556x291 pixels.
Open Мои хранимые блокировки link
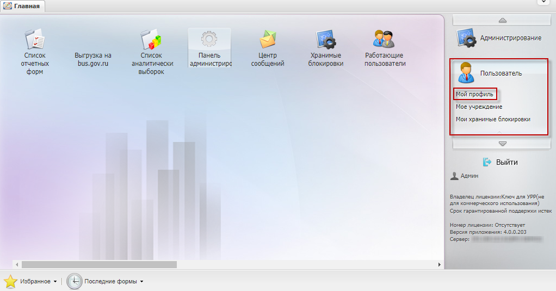pyautogui.click(x=492, y=119)
